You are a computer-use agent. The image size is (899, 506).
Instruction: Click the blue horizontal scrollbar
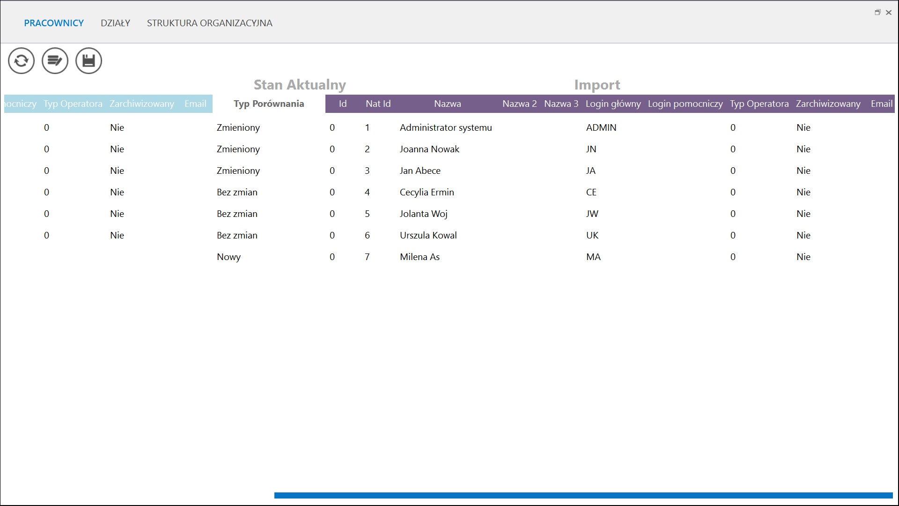583,495
